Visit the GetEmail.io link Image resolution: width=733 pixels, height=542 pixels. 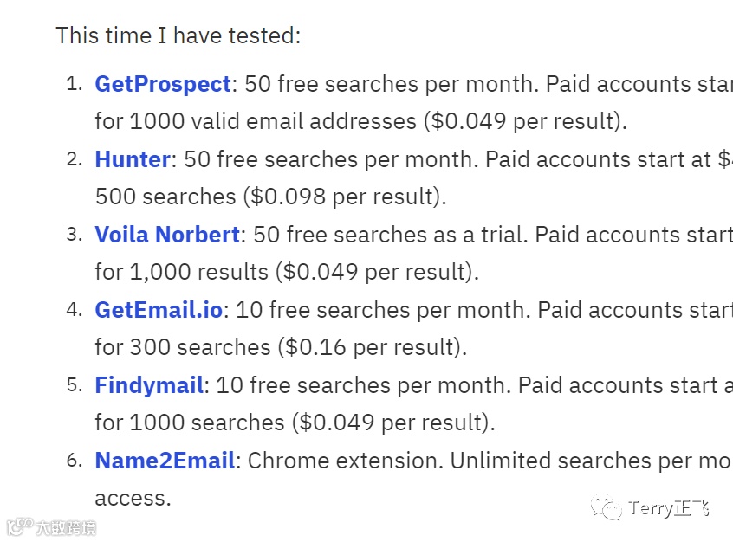159,310
